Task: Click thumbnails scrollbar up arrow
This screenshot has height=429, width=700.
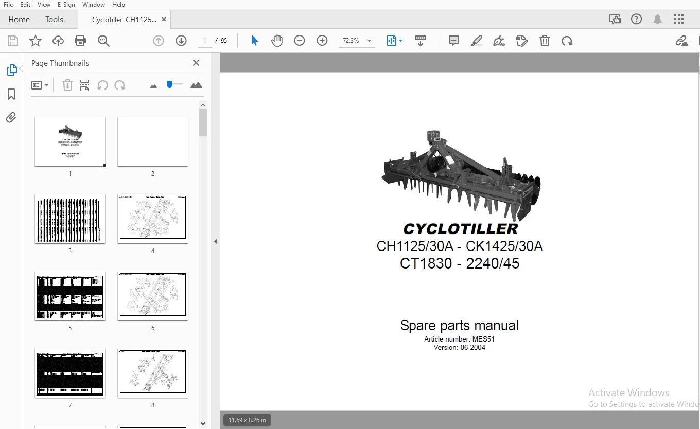Action: (x=203, y=104)
